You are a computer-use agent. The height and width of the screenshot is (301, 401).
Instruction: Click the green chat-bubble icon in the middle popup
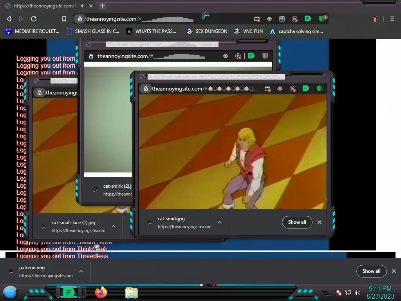(251, 56)
